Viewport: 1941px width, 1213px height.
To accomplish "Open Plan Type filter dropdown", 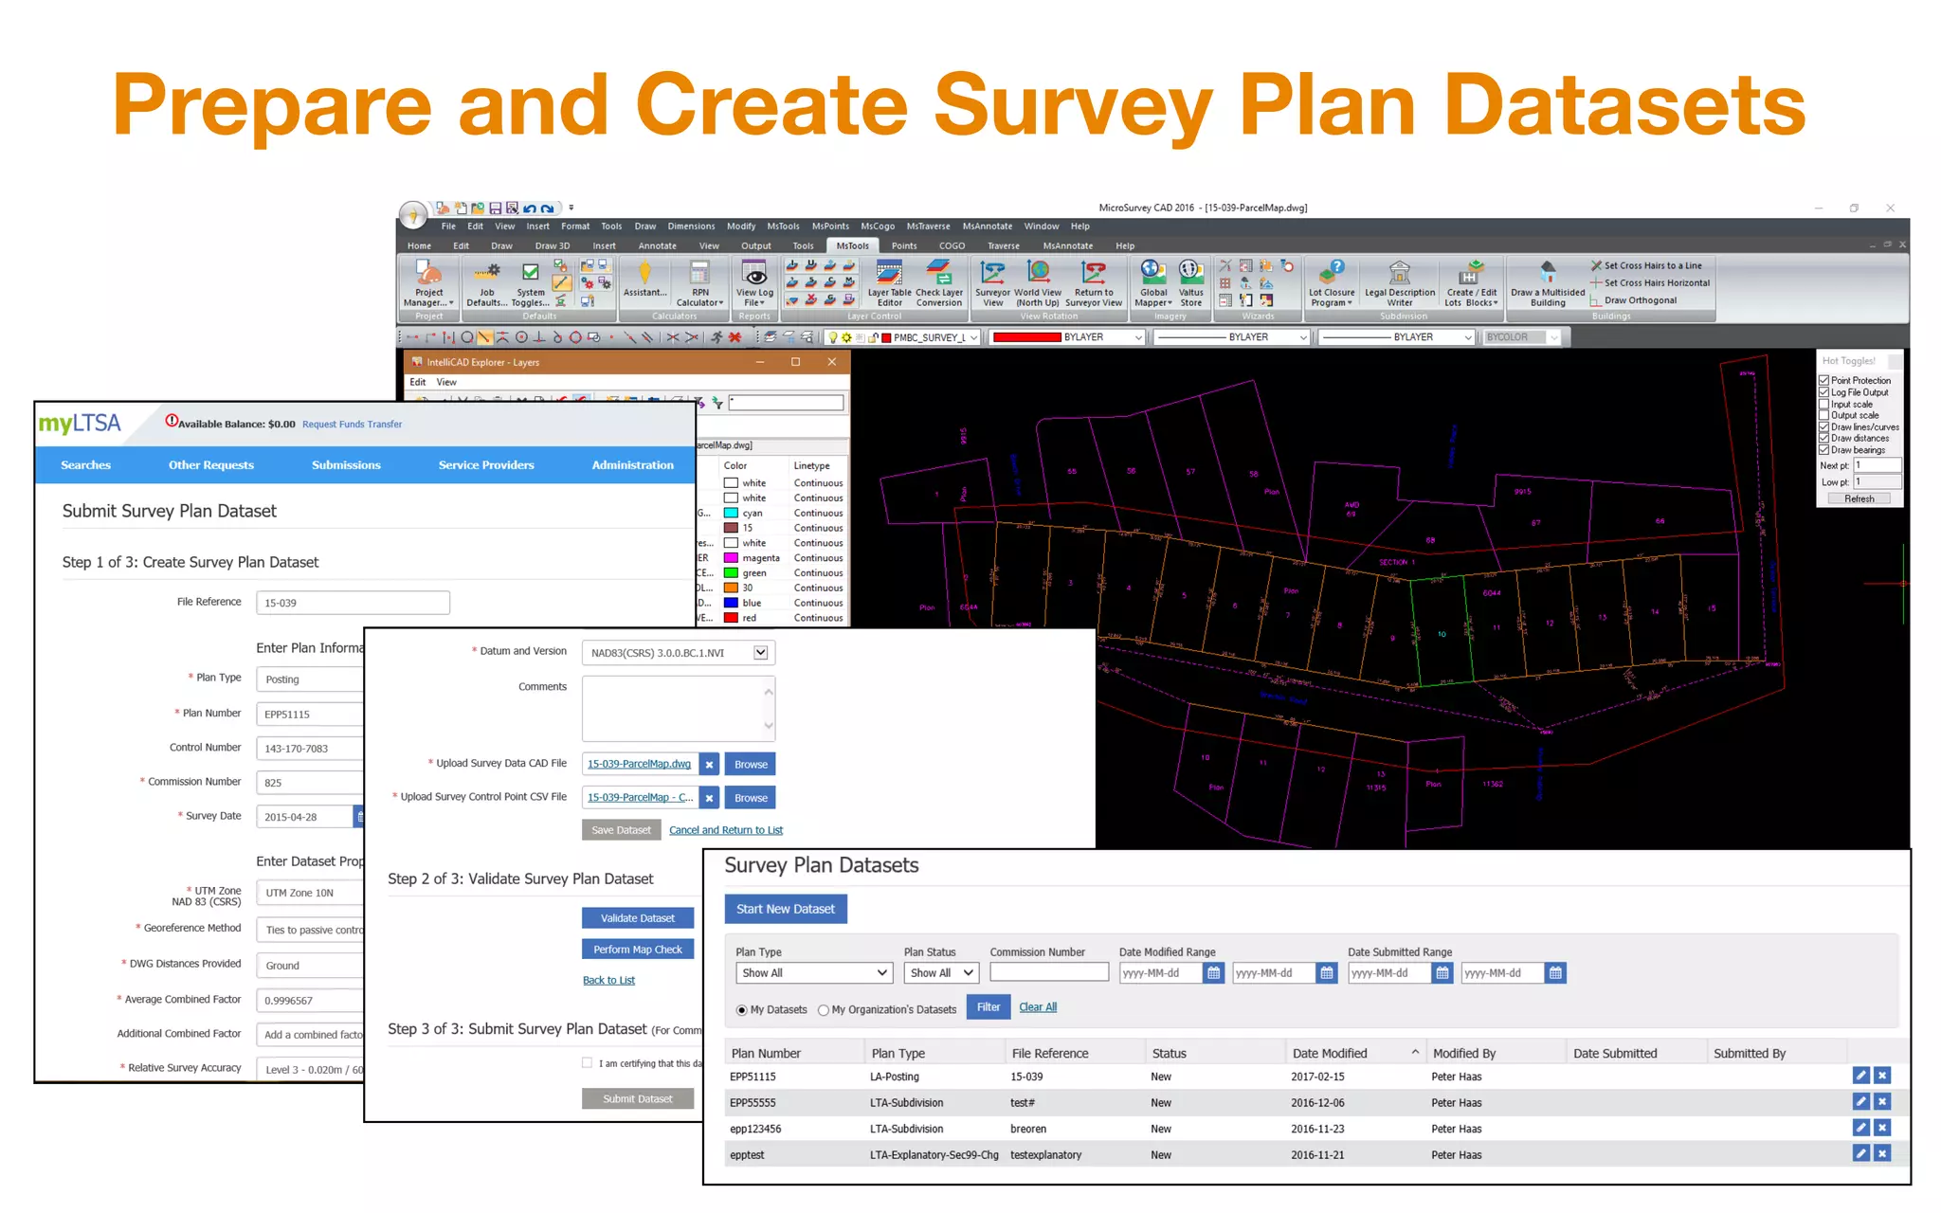I will tap(814, 973).
